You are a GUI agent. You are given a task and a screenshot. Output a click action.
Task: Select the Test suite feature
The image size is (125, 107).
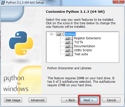point(81,54)
